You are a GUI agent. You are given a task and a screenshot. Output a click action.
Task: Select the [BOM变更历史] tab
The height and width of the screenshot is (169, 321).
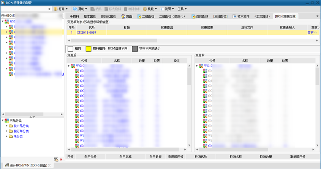tap(286, 16)
